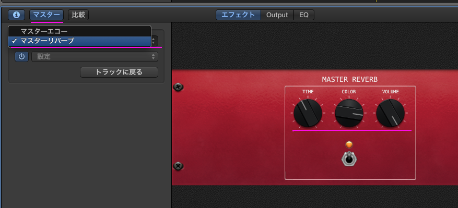This screenshot has height=208, width=458.
Task: Switch to the EQ tab
Action: point(304,15)
